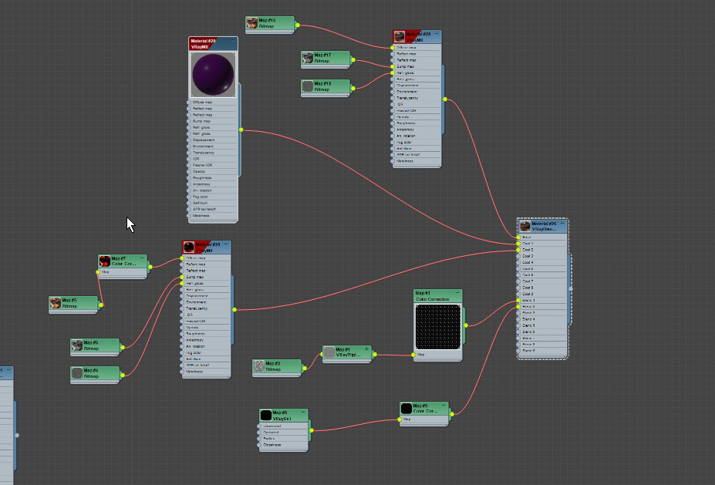Collapse the Map #9 Color Correction node
This screenshot has height=485, width=715.
[444, 406]
